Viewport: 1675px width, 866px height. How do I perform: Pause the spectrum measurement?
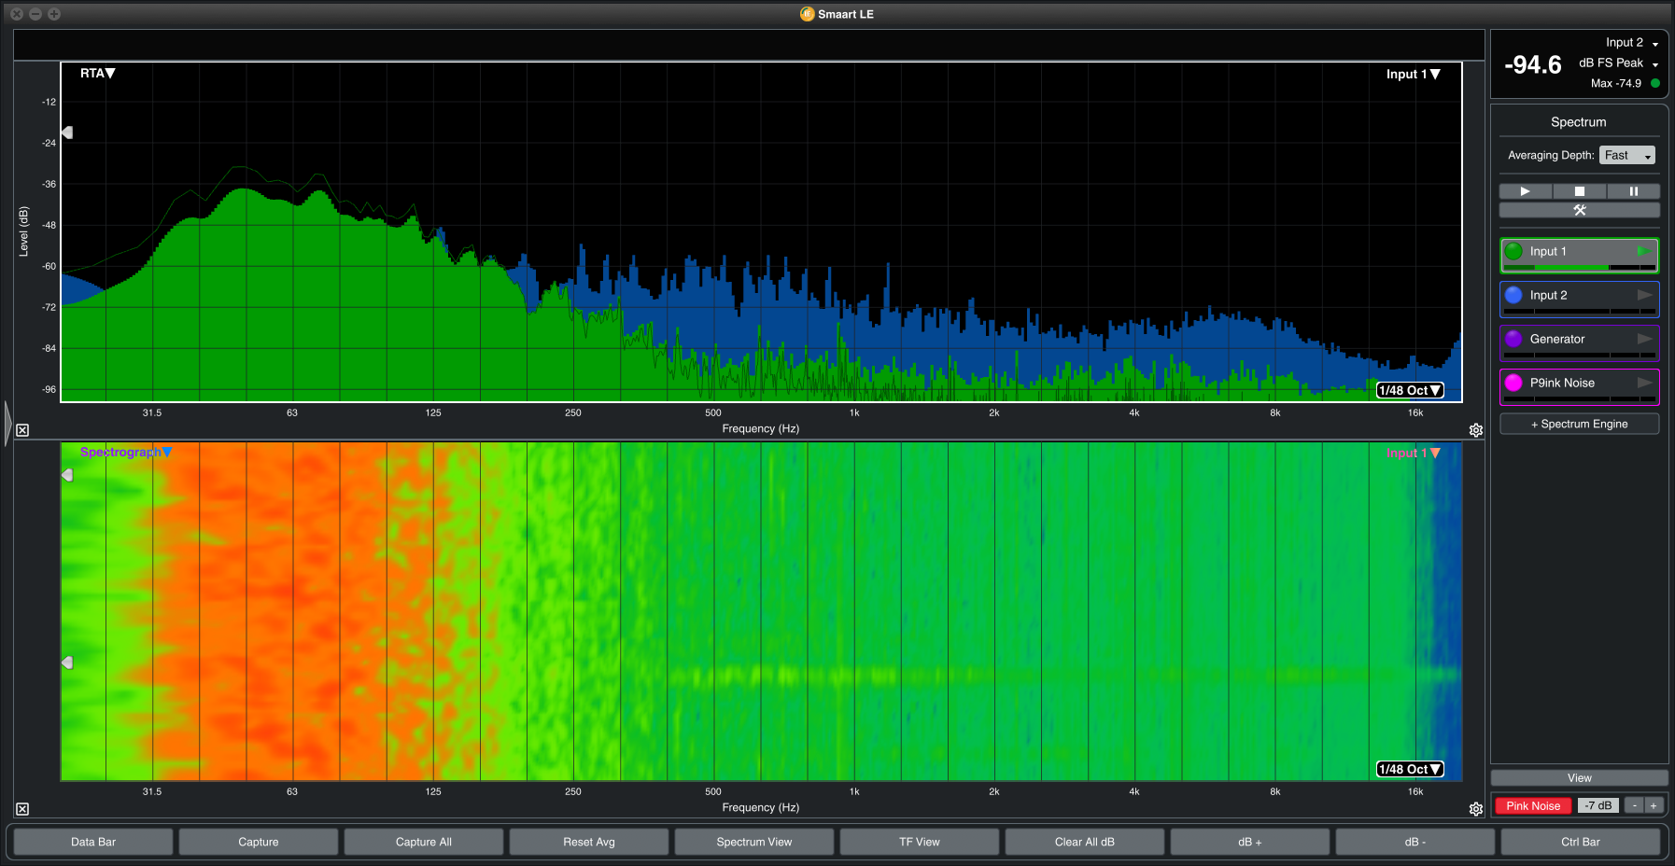(x=1634, y=191)
